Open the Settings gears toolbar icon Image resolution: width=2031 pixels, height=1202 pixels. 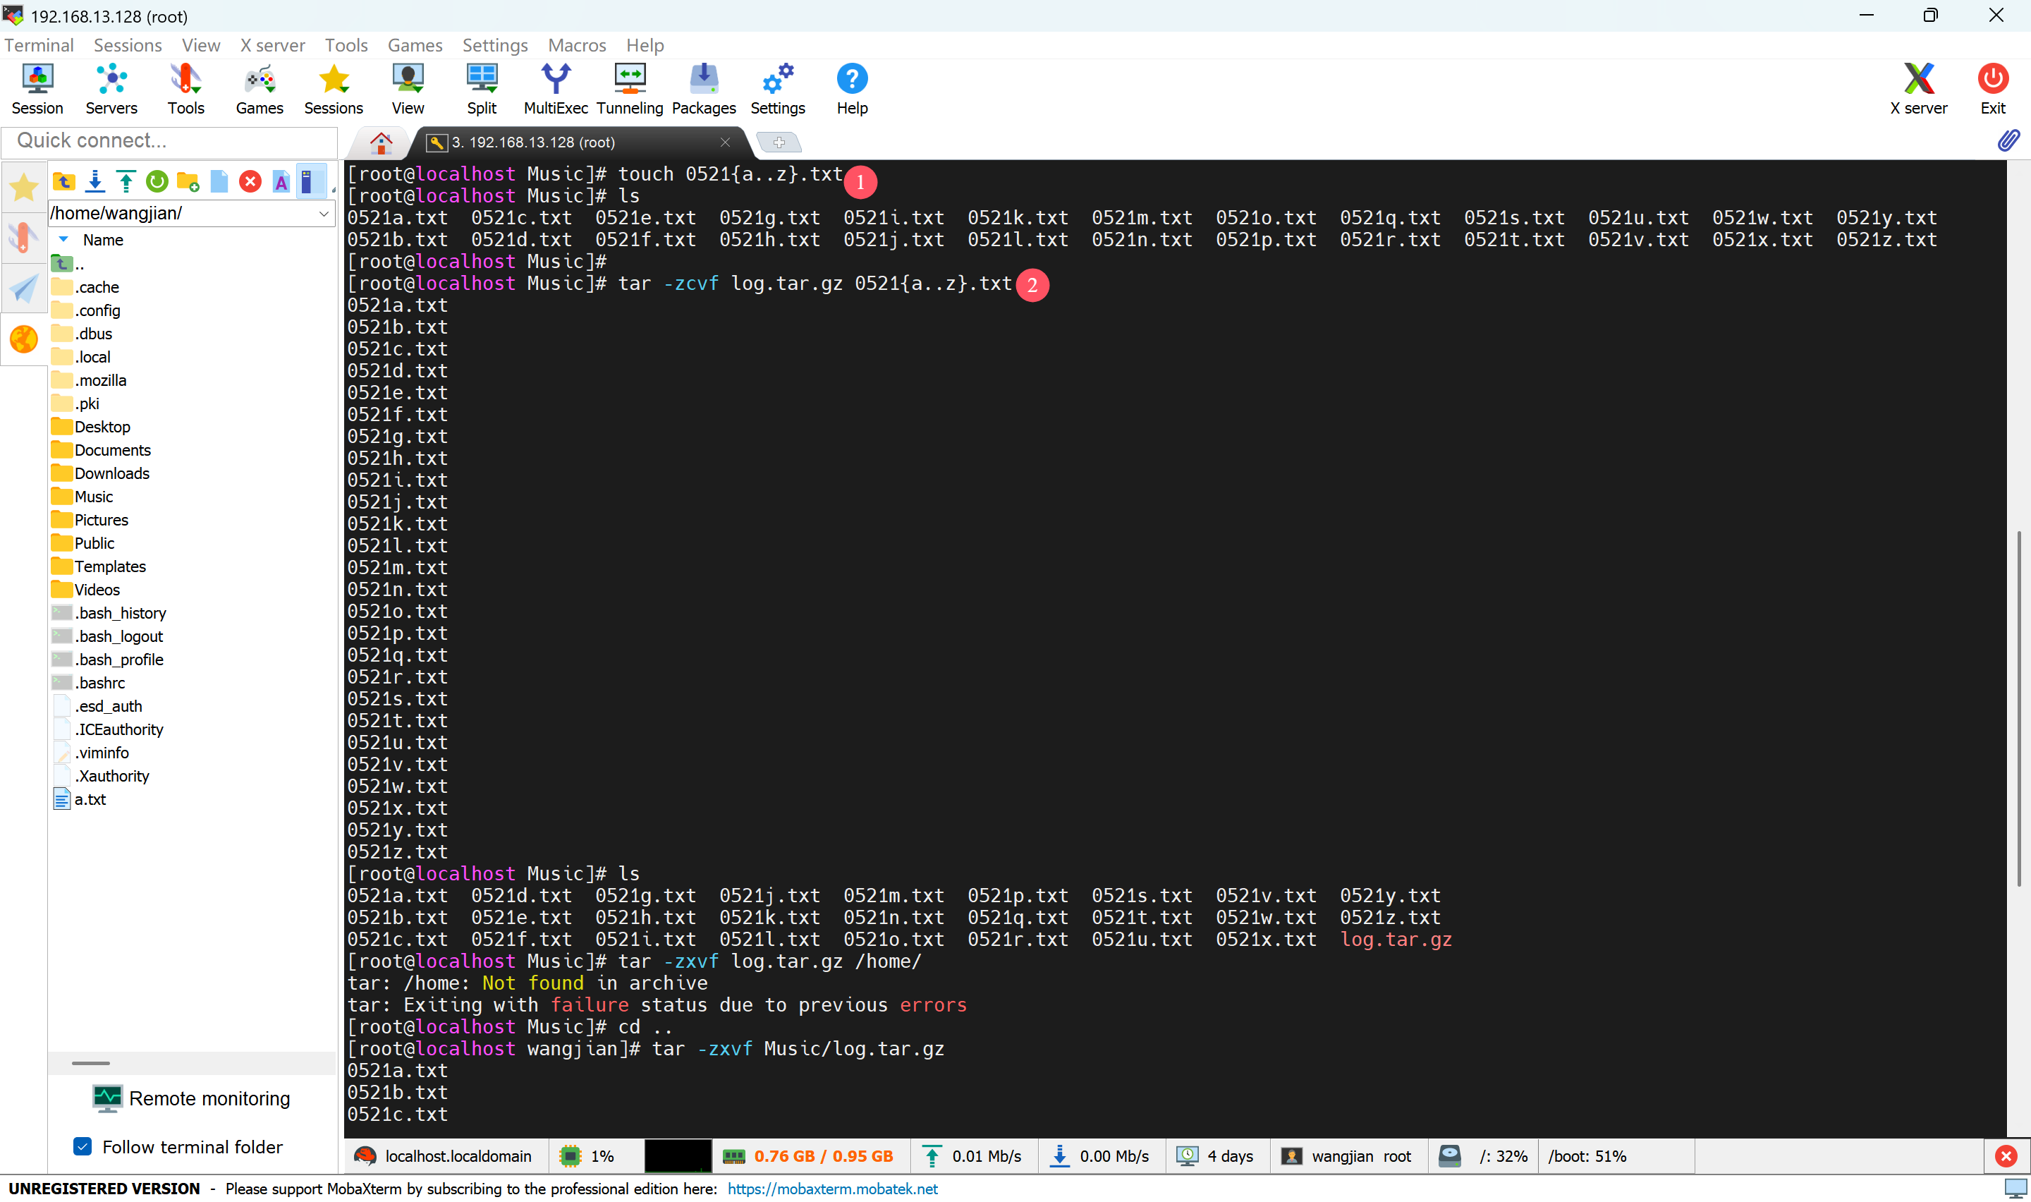pyautogui.click(x=778, y=89)
